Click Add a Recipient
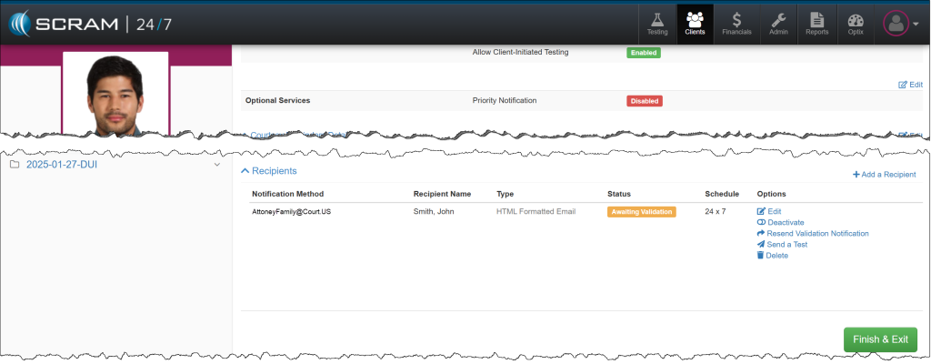The width and height of the screenshot is (931, 364). [884, 175]
